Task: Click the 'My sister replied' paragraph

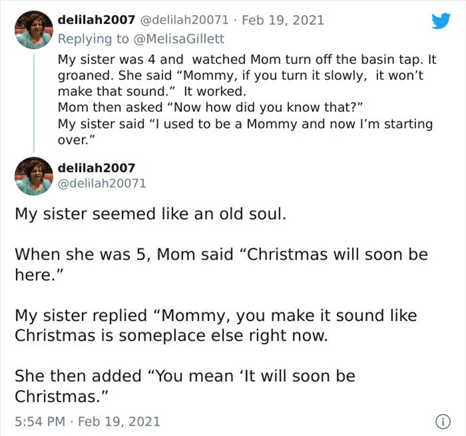Action: (216, 325)
